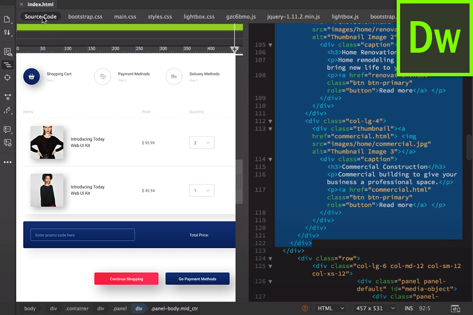Switch to Source Code view
Image resolution: width=473 pixels, height=315 pixels.
coord(40,17)
